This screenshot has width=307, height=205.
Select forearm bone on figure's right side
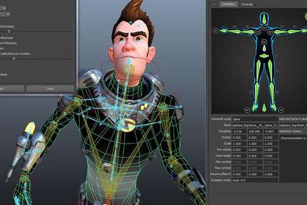tap(294, 31)
